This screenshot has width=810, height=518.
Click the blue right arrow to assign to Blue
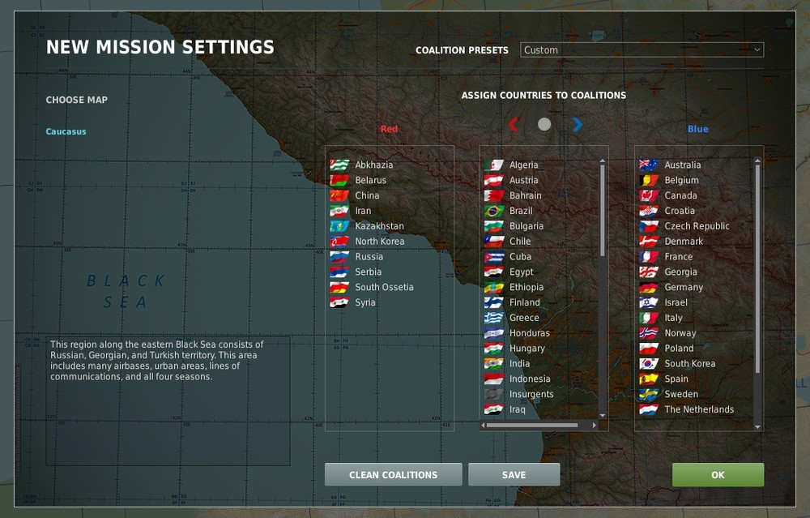(x=576, y=124)
